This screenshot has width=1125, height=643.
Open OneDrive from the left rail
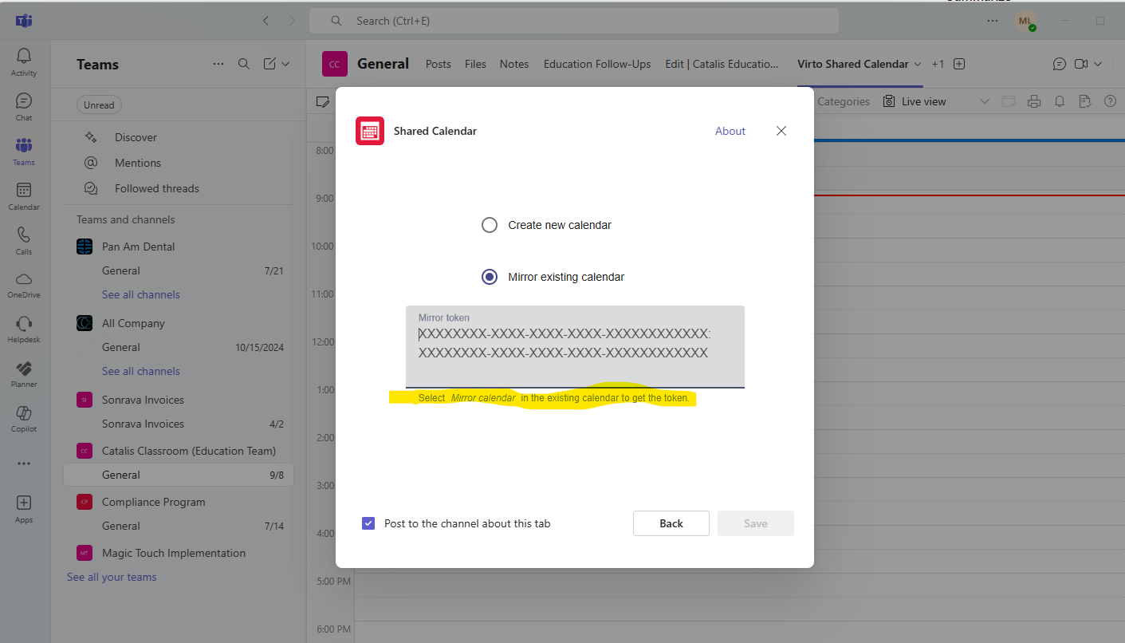coord(24,285)
